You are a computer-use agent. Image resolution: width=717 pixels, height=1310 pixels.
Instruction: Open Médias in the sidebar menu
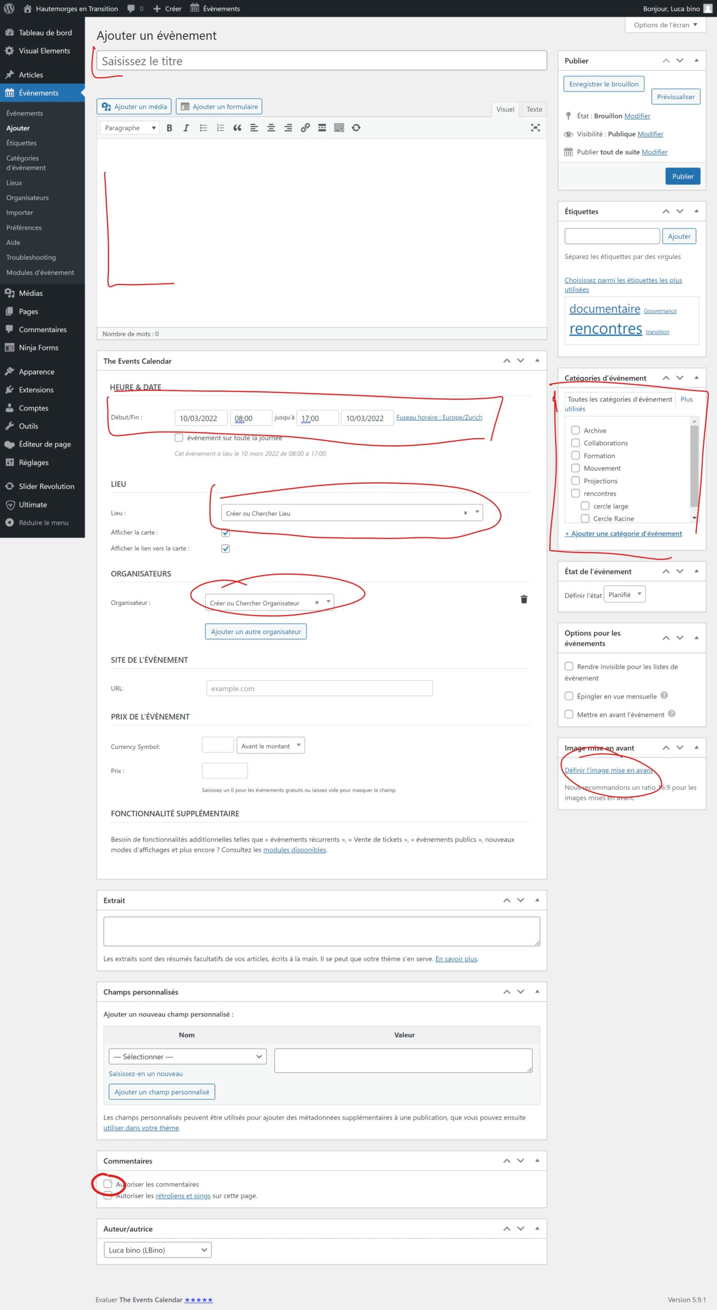point(31,293)
